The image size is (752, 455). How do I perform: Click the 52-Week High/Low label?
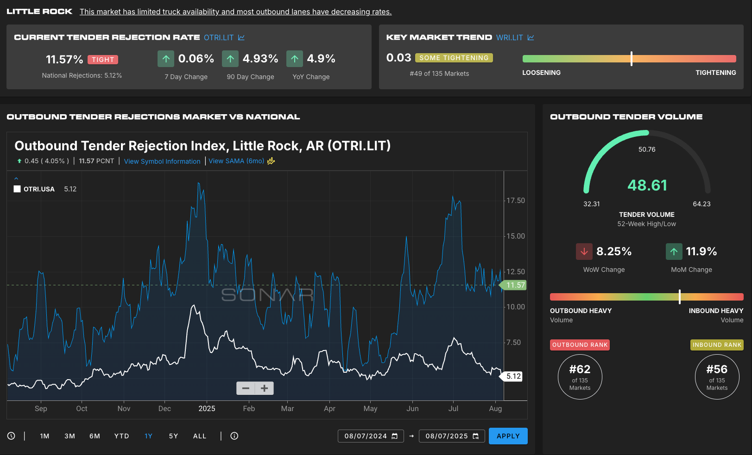(x=647, y=224)
